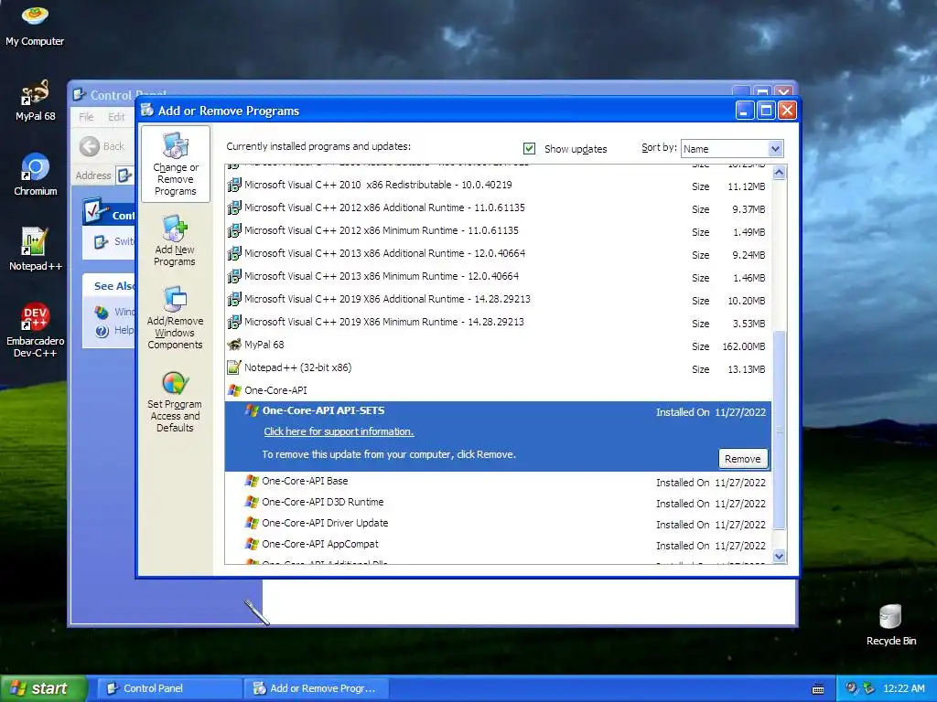Launch Notepad++ desktop shortcut

(x=35, y=250)
